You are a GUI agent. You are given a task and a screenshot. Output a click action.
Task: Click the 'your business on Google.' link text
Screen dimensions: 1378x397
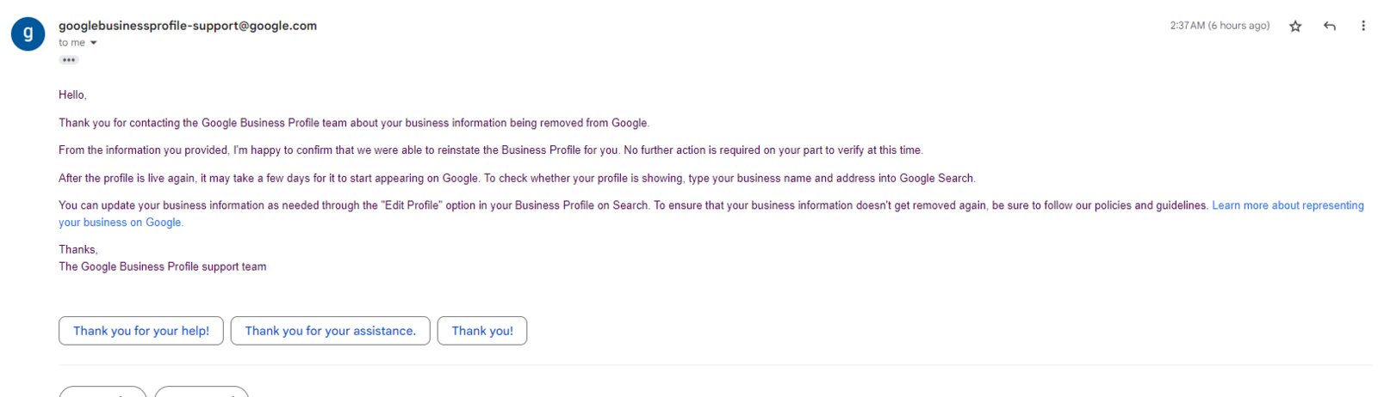point(121,223)
